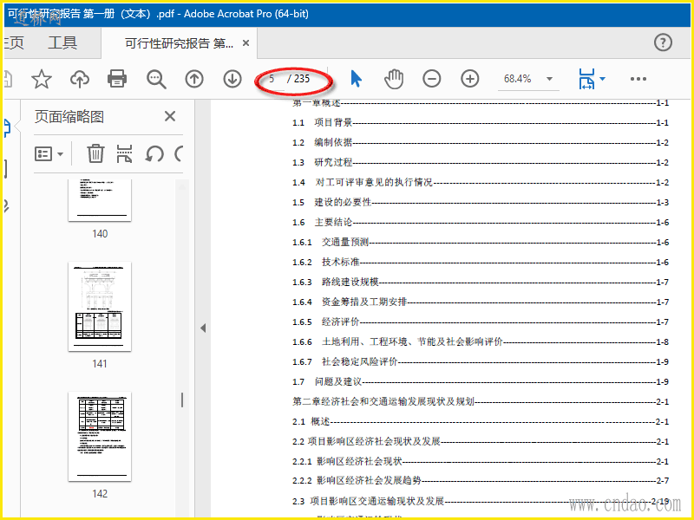This screenshot has width=694, height=520.
Task: Select the arrow selection tool
Action: tap(356, 79)
